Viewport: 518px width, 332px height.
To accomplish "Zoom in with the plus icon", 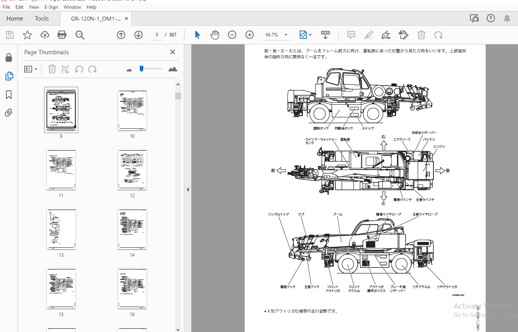I will point(250,35).
